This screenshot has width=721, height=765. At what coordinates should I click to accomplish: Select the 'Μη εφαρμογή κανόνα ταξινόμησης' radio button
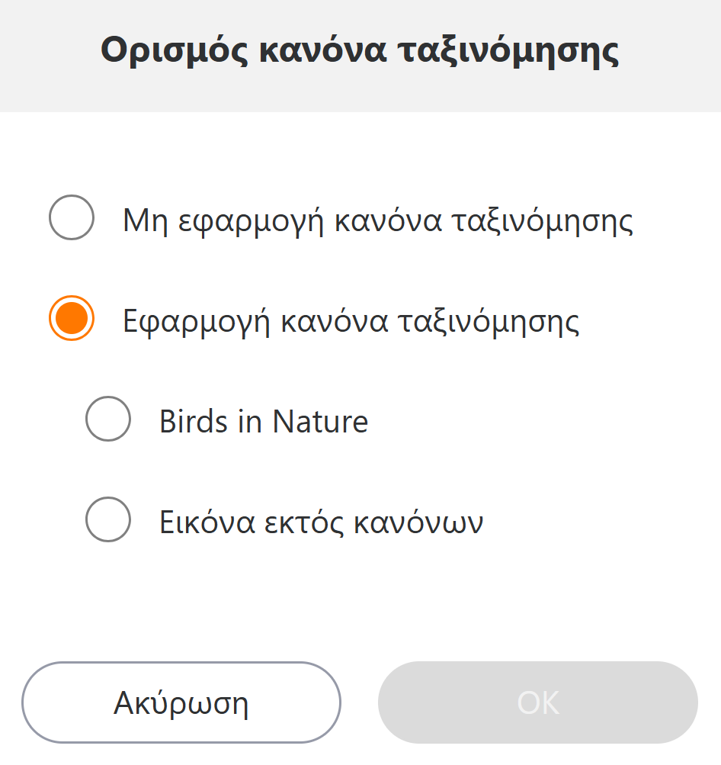coord(72,217)
